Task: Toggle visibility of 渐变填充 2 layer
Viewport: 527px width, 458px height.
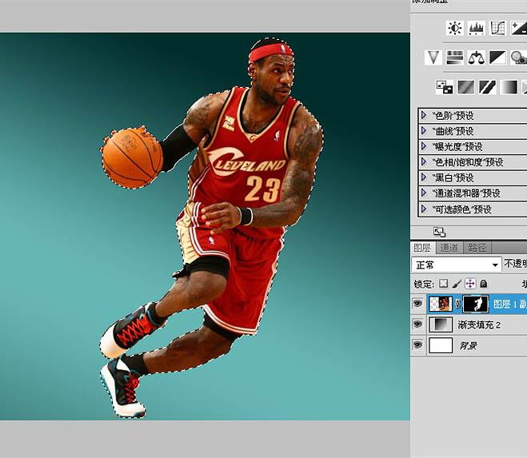Action: (x=417, y=325)
